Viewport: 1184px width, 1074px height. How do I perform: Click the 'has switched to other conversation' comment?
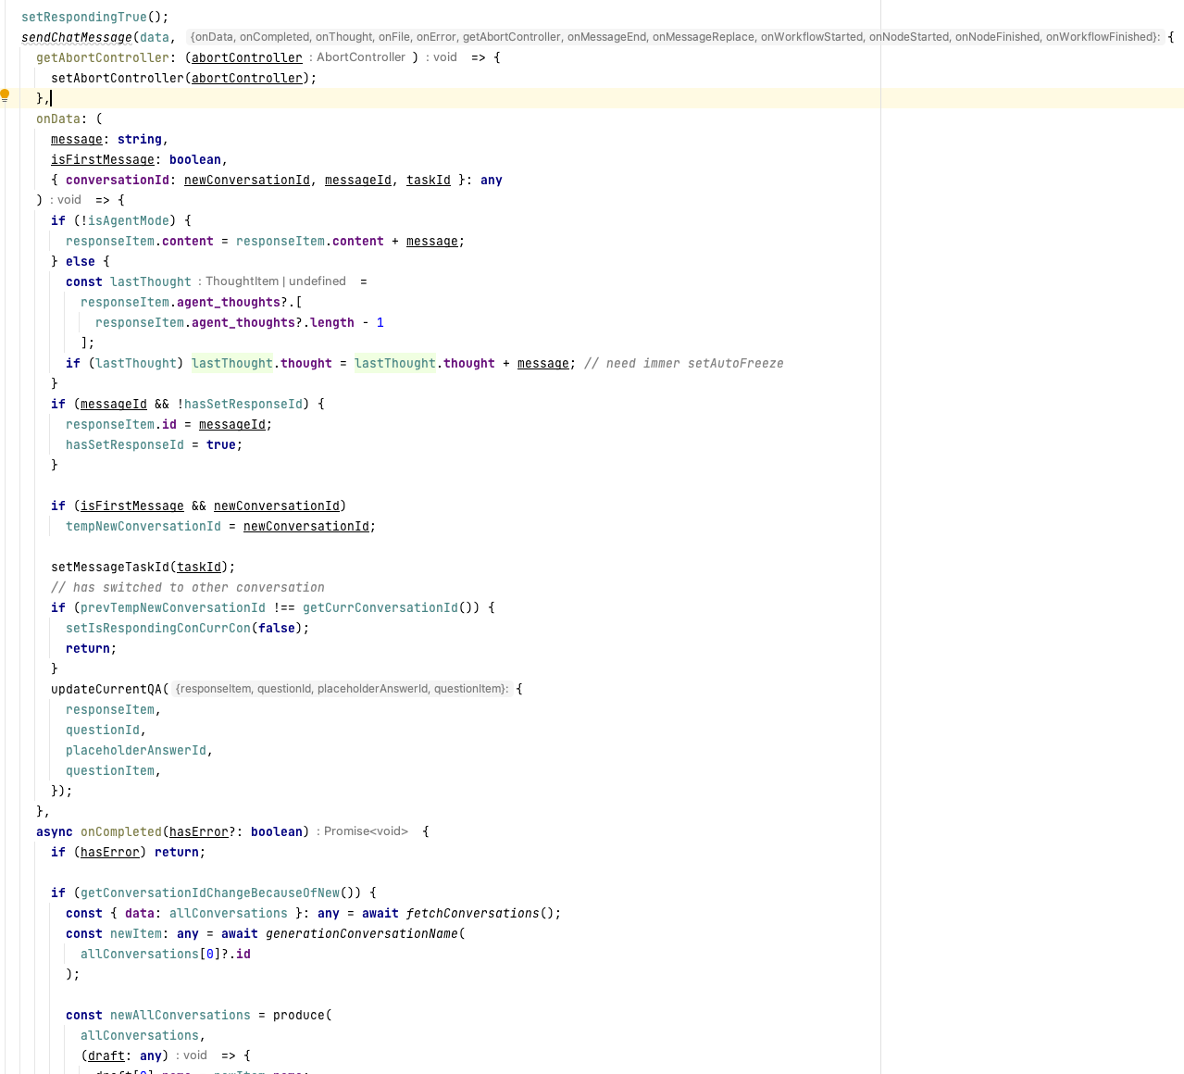(x=188, y=587)
